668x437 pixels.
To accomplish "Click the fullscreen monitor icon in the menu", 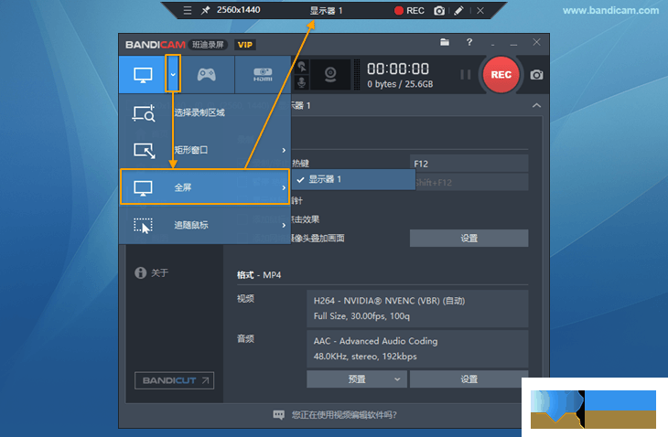I will [x=143, y=187].
